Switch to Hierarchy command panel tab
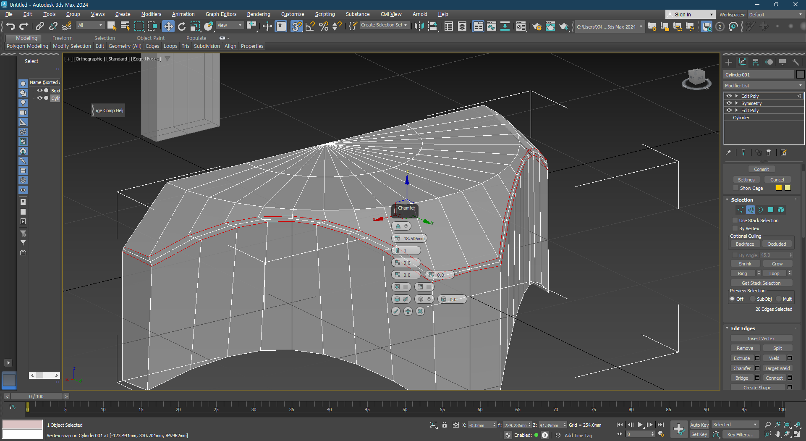Image resolution: width=806 pixels, height=441 pixels. 756,62
